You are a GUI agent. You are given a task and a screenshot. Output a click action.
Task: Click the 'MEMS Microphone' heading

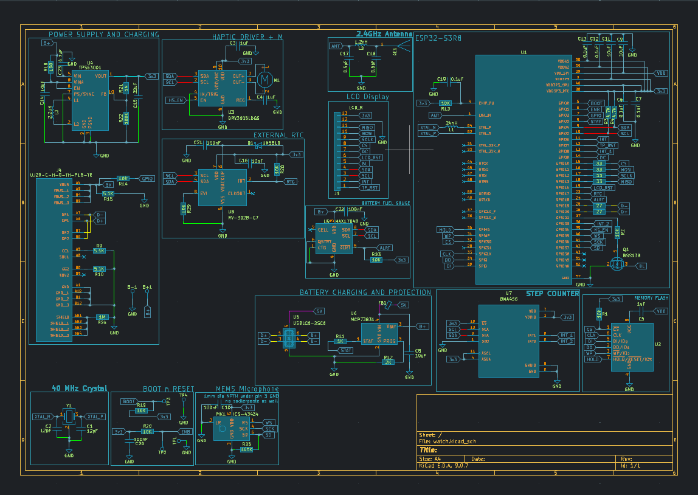coord(247,389)
